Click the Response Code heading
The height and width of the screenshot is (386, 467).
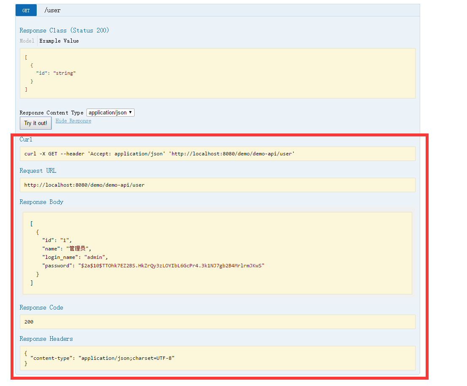click(x=41, y=307)
